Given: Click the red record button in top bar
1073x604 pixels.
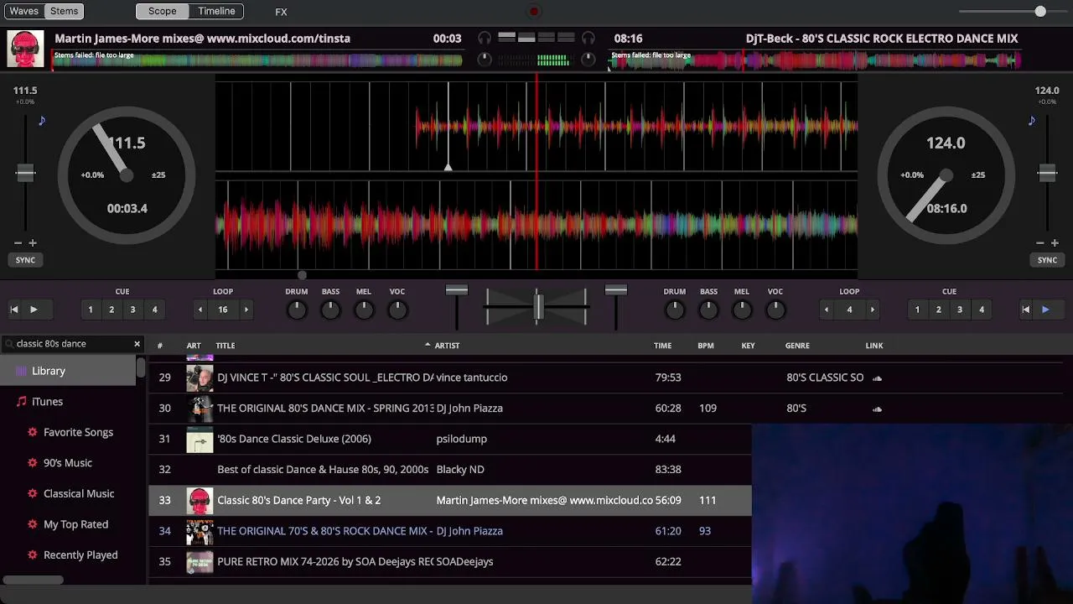Looking at the screenshot, I should click(534, 12).
